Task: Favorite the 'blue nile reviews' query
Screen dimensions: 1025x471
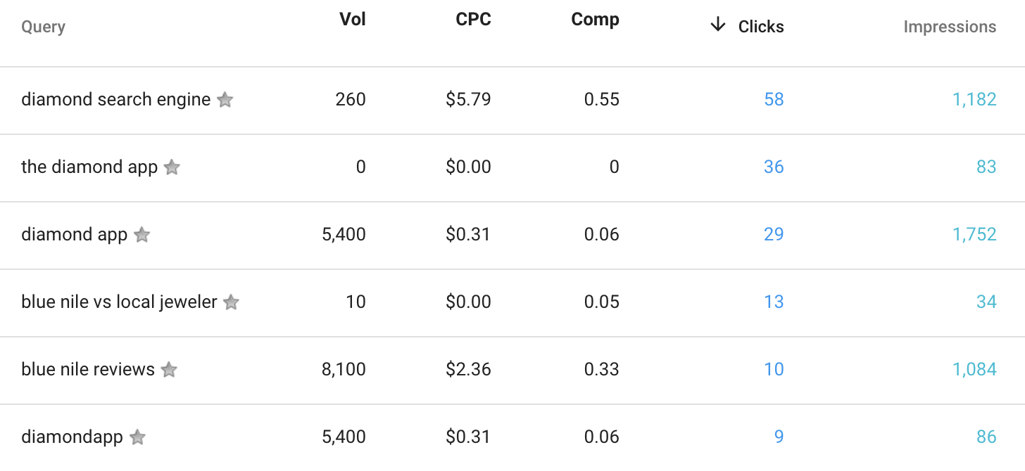Action: 169,370
